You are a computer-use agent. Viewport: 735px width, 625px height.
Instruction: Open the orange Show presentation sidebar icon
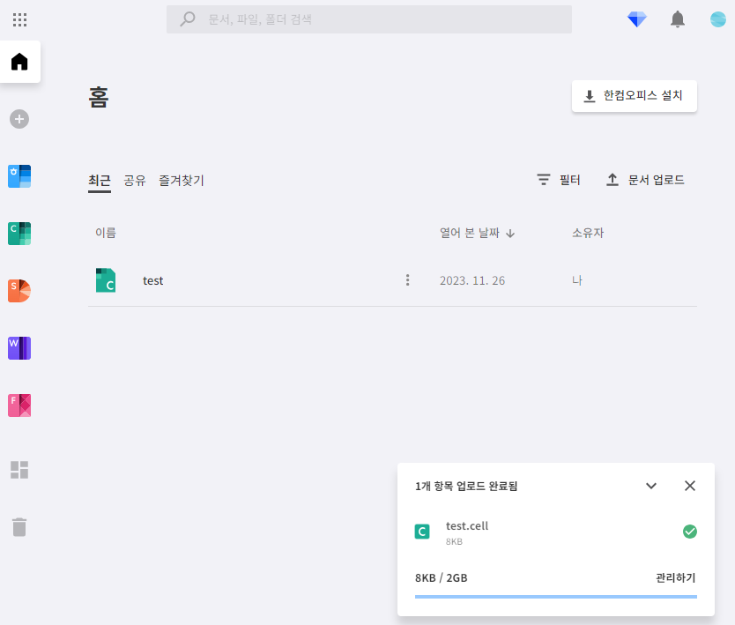[19, 291]
